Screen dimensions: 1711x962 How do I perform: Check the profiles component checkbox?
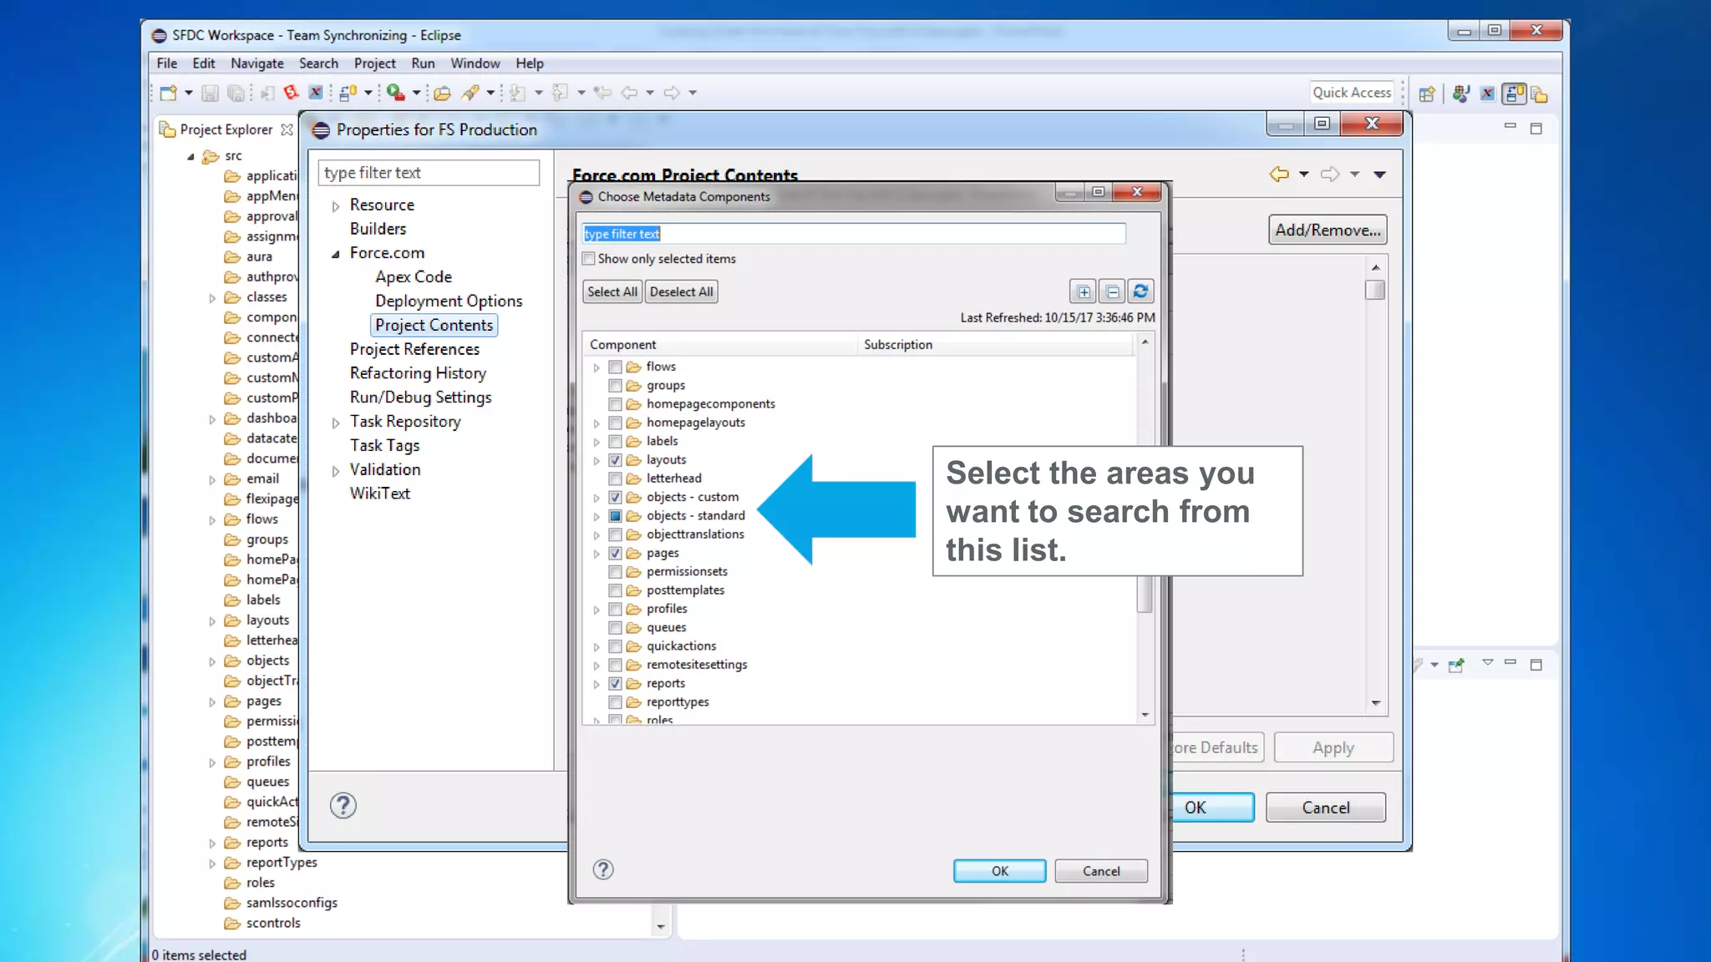tap(615, 609)
